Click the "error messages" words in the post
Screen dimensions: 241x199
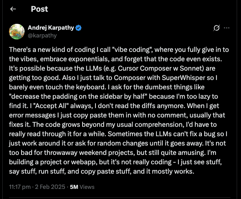[32, 115]
